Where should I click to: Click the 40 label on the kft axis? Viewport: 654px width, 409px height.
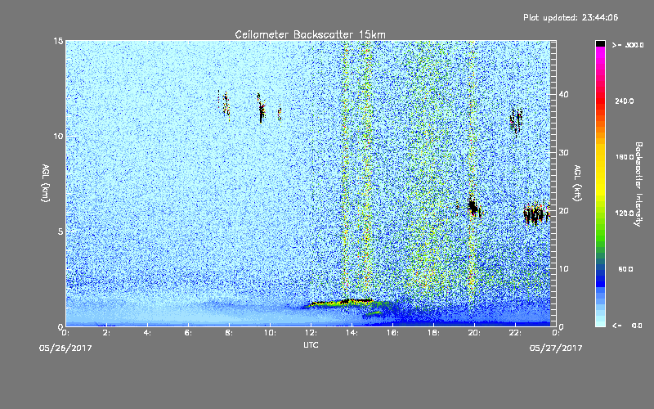click(x=563, y=94)
